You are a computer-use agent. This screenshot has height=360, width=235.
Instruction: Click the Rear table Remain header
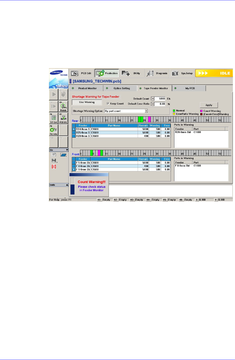143,126
